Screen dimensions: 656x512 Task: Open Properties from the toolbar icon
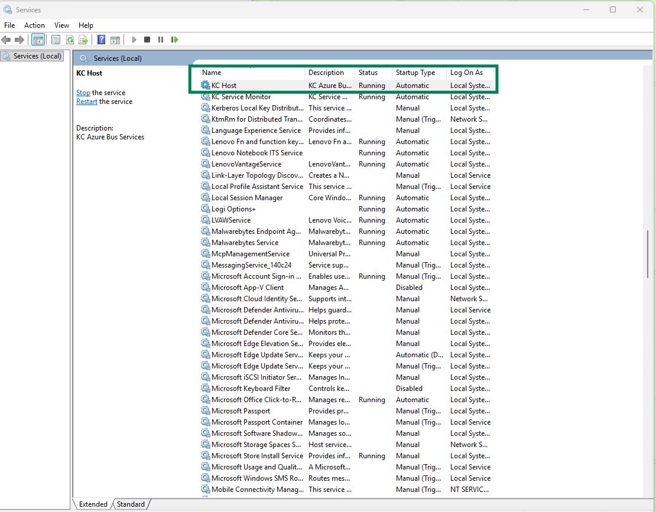coord(56,40)
